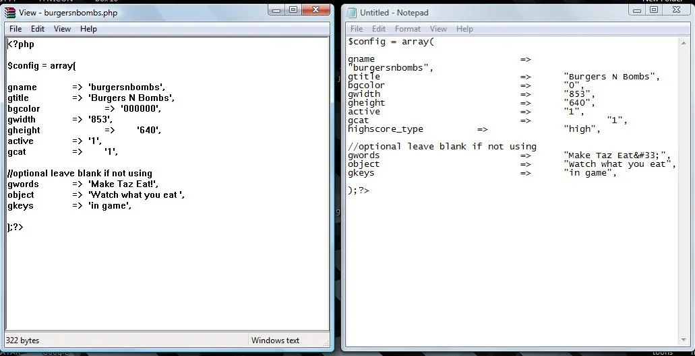Maximize the burgersnbombs.php viewer window

293,9
